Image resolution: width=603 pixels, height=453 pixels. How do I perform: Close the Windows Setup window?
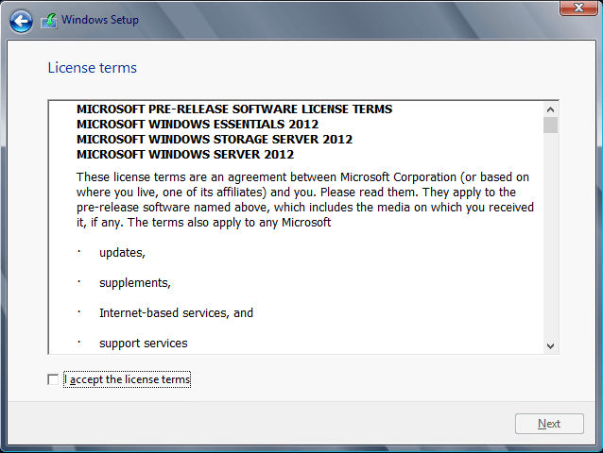pyautogui.click(x=578, y=8)
